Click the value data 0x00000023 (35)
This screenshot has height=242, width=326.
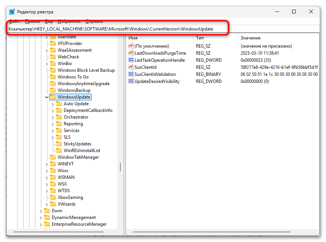point(256,60)
